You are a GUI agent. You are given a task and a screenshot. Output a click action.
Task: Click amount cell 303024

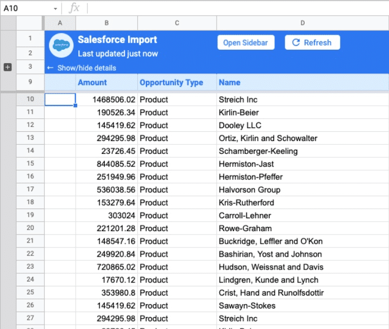tap(106, 216)
